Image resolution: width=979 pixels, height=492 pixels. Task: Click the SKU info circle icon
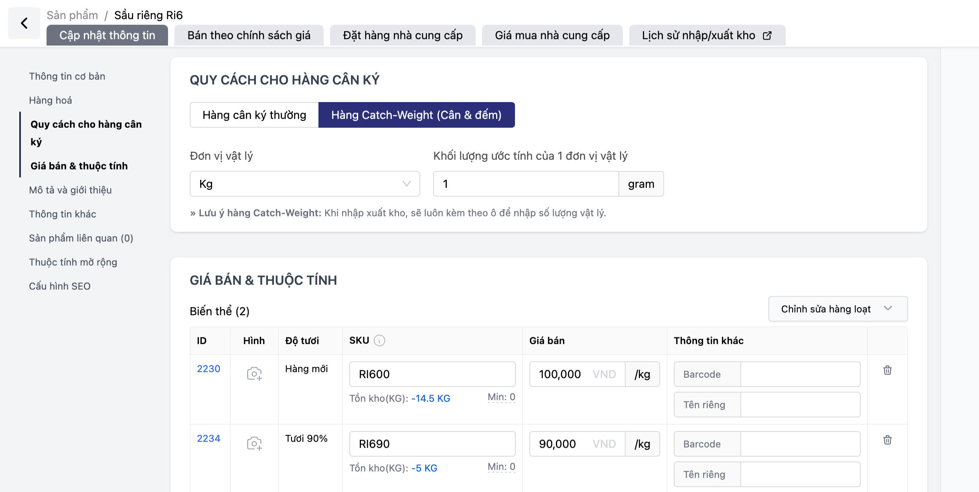point(379,341)
